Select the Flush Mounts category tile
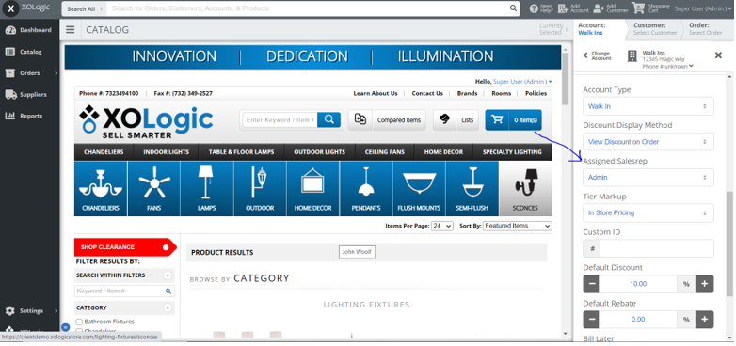 (419, 188)
